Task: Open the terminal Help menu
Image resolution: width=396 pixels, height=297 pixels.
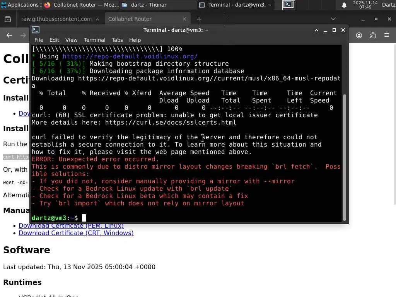Action: point(135,40)
